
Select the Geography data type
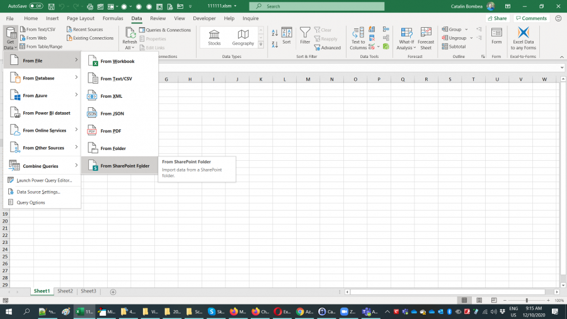(x=243, y=38)
